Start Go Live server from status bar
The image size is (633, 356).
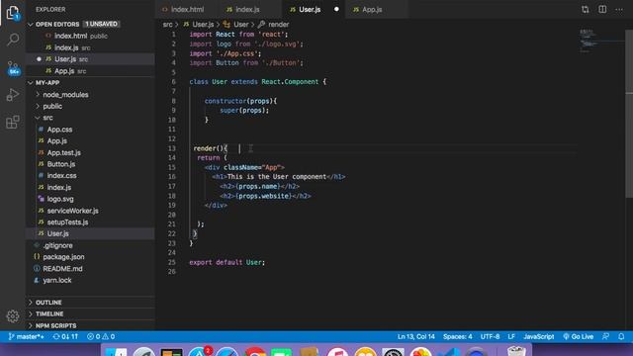(x=578, y=336)
